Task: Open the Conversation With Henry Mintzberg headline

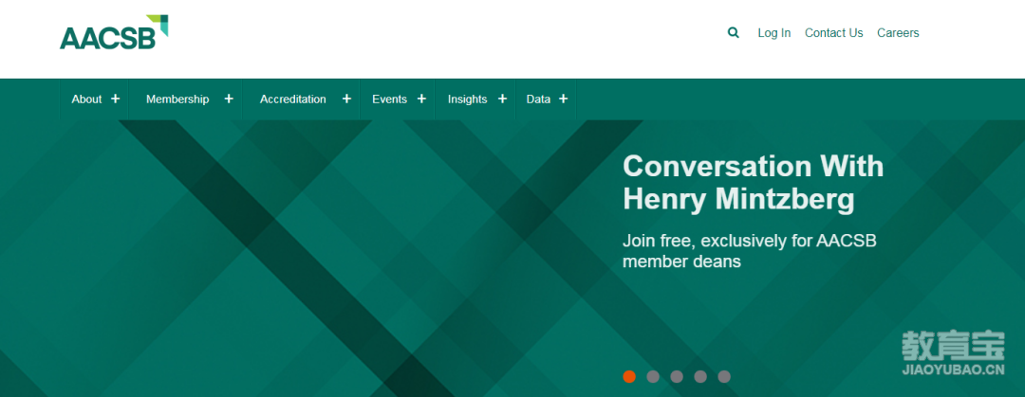Action: pyautogui.click(x=753, y=183)
